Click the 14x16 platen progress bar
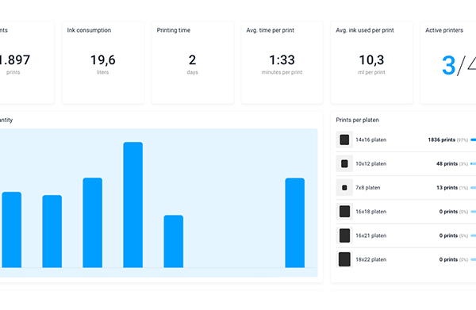This screenshot has width=476, height=310. pos(474,140)
